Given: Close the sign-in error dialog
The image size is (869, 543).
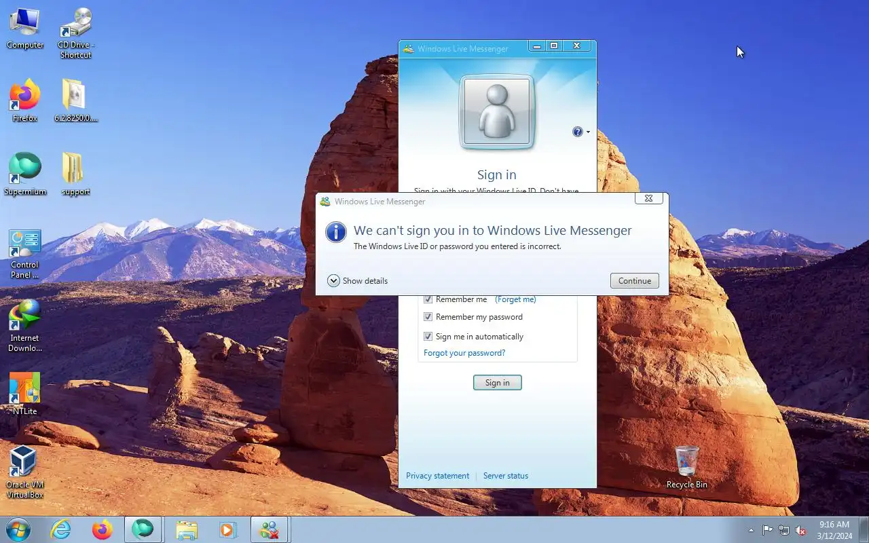Looking at the screenshot, I should click(x=648, y=199).
